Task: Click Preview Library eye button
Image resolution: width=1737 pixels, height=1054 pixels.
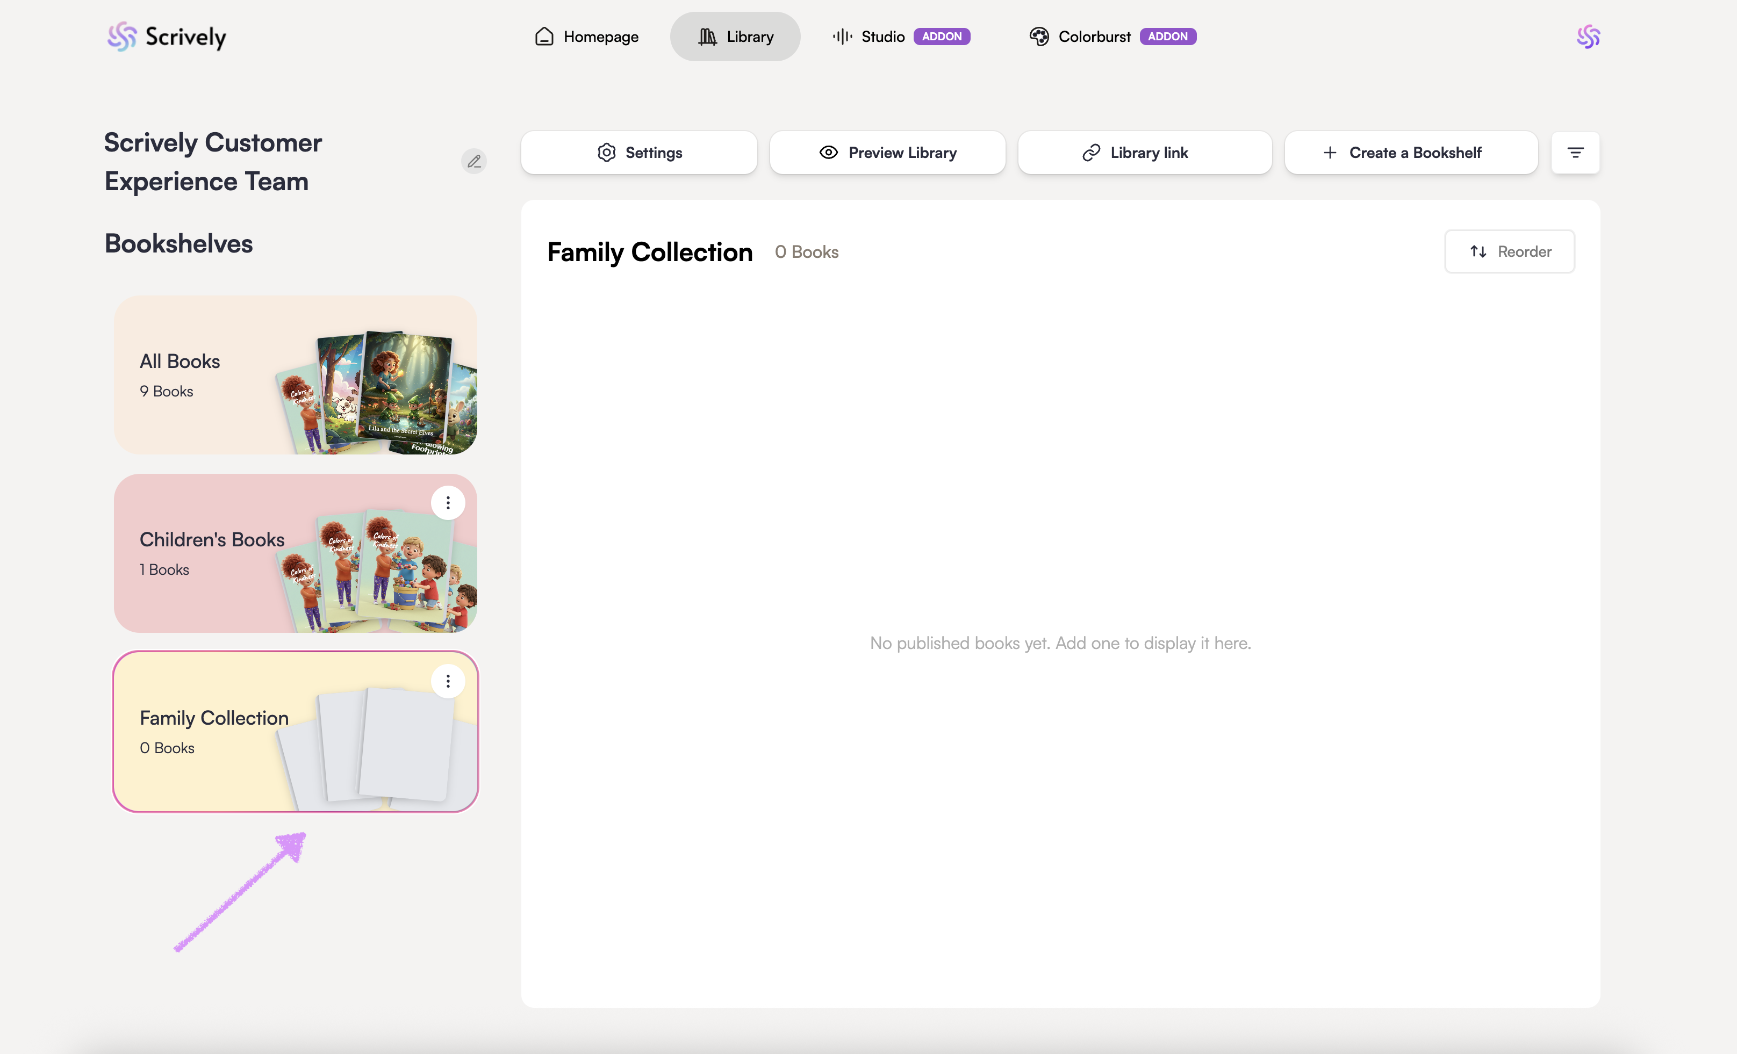Action: tap(887, 152)
